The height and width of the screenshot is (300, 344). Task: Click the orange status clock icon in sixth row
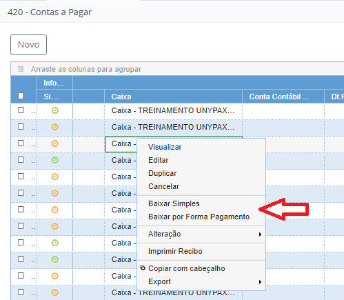coord(54,193)
